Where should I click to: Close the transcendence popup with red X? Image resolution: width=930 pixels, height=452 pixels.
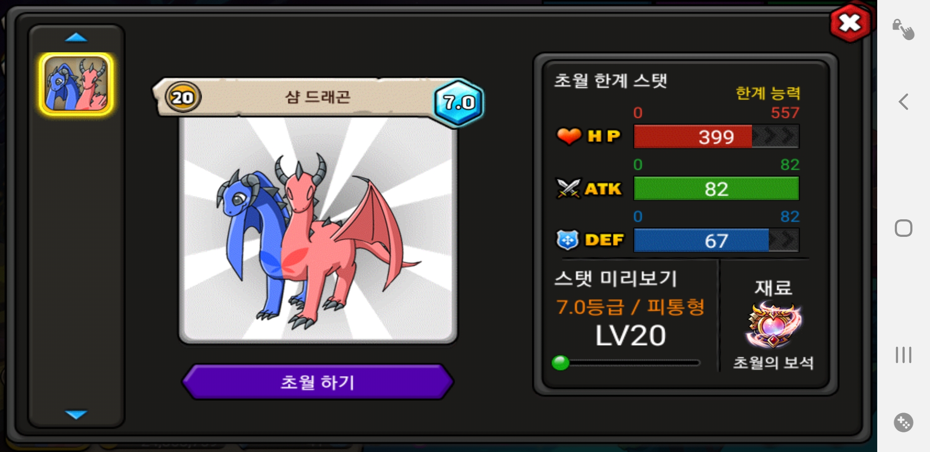pos(850,23)
